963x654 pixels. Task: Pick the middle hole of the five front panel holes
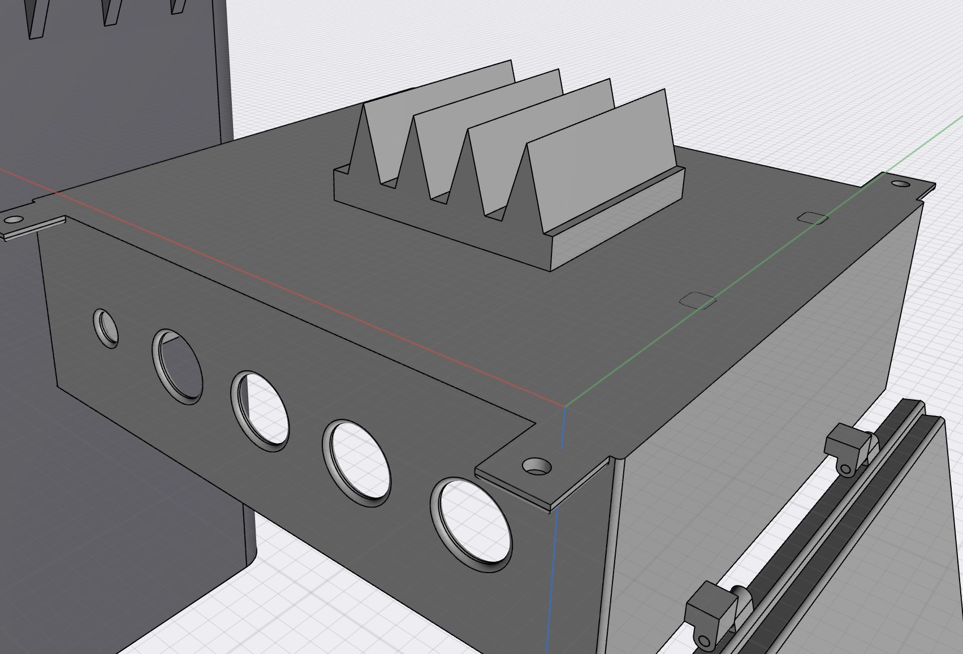click(x=260, y=410)
